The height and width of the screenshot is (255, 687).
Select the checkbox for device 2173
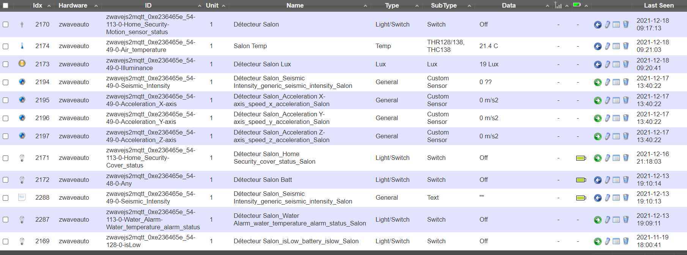(x=5, y=64)
